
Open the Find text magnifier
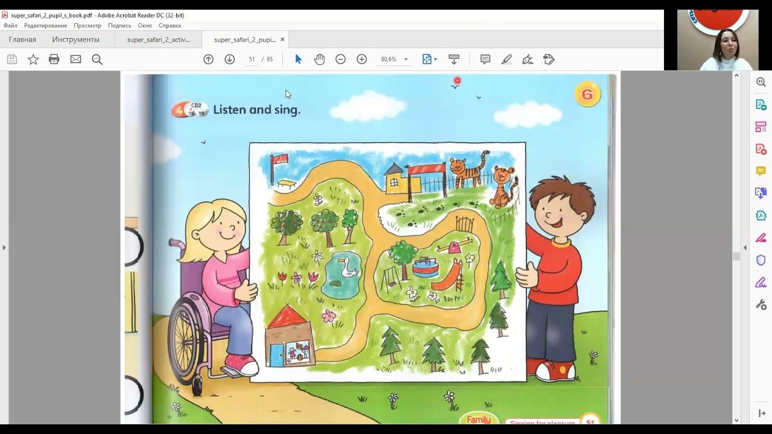(97, 59)
